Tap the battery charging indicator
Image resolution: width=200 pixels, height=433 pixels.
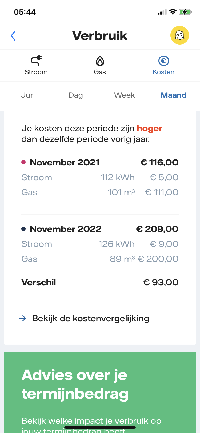pyautogui.click(x=185, y=12)
